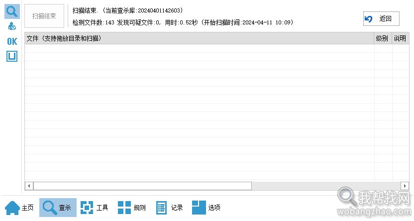
Task: Click the OK icon in left sidebar
Action: click(x=12, y=41)
